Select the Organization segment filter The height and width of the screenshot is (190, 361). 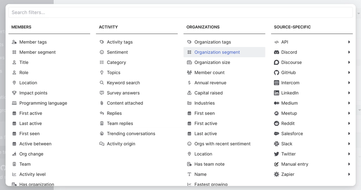point(217,52)
